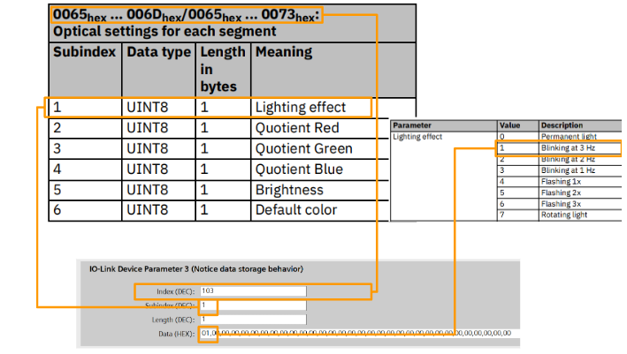Click the Index (DEC) input field
This screenshot has width=627, height=354.
point(253,290)
